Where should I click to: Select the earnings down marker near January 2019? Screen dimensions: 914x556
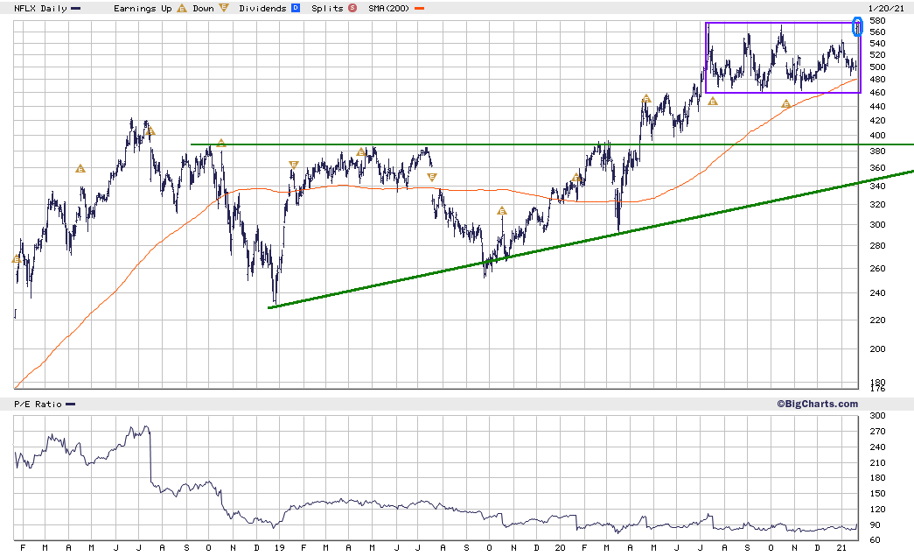[x=293, y=165]
